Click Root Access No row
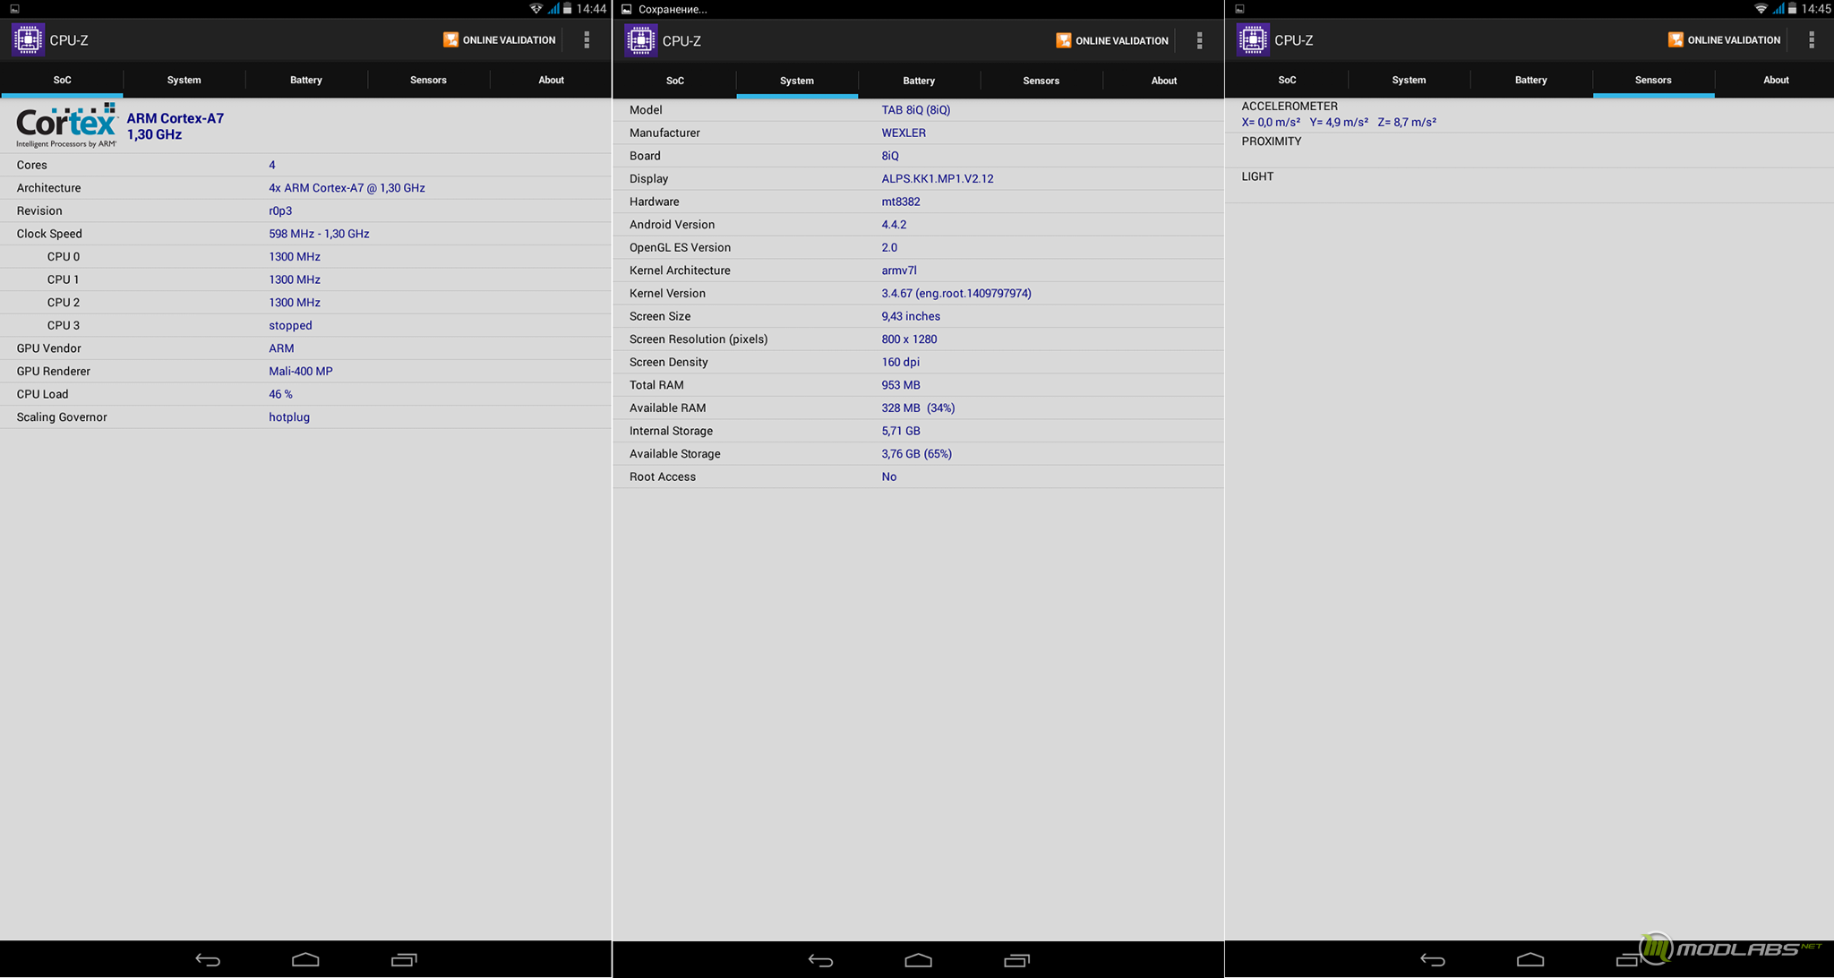Viewport: 1834px width, 978px height. (918, 476)
